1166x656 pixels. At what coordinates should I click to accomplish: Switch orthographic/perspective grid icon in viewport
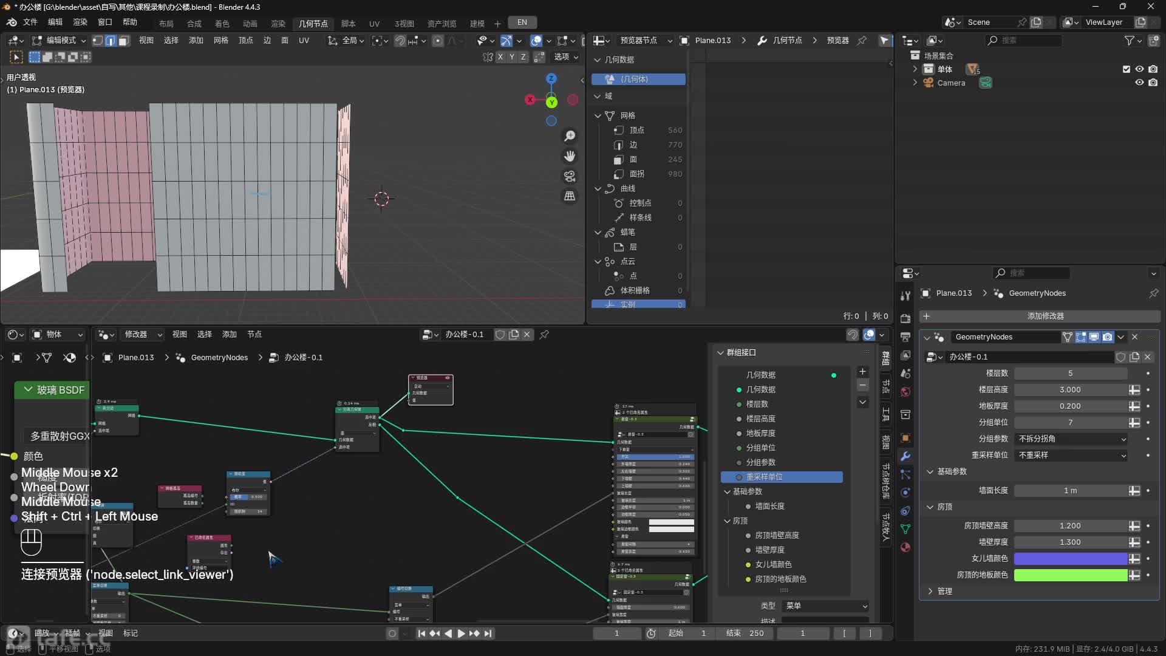pos(570,196)
